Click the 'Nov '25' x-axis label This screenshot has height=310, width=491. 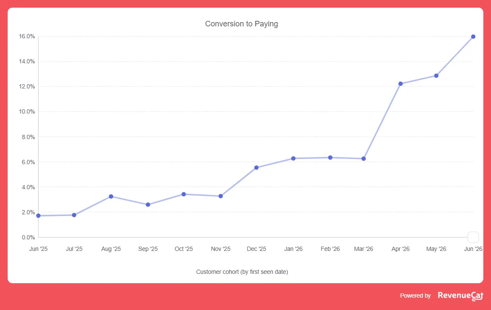[221, 249]
